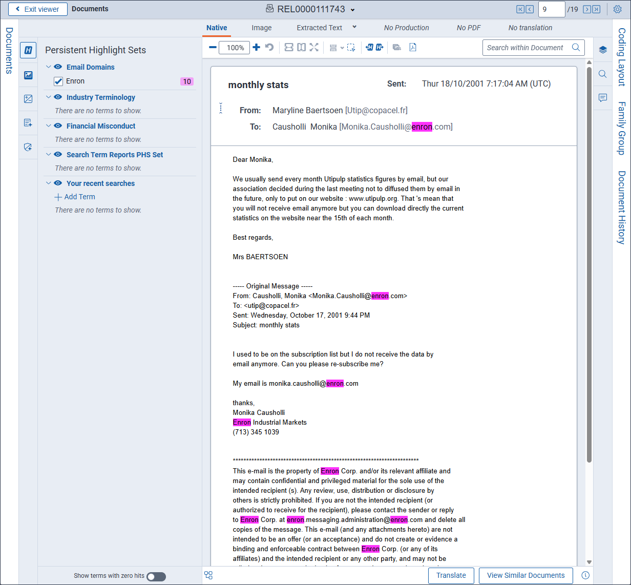Go to first document navigation icon
631x585 pixels.
pyautogui.click(x=520, y=9)
